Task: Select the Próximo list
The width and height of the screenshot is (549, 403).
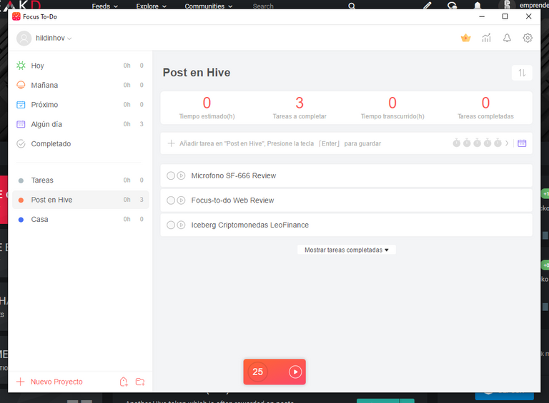Action: tap(81, 105)
